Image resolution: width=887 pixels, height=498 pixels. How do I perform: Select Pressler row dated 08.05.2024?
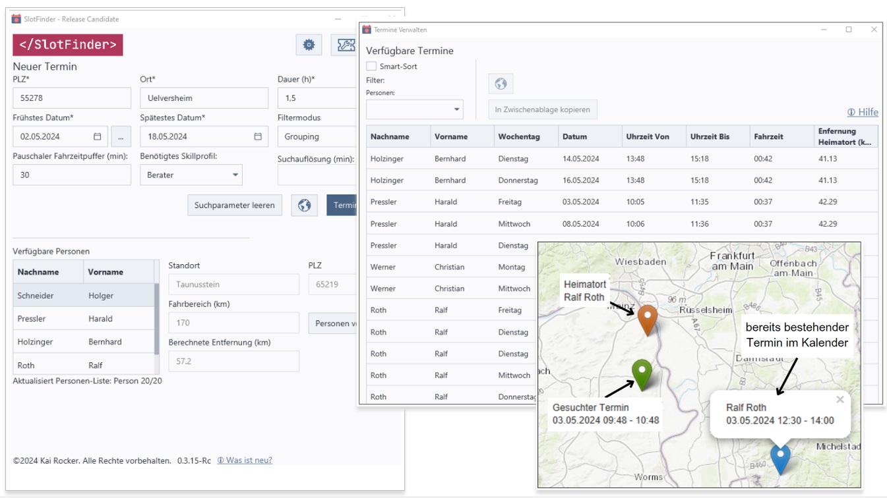pyautogui.click(x=623, y=224)
